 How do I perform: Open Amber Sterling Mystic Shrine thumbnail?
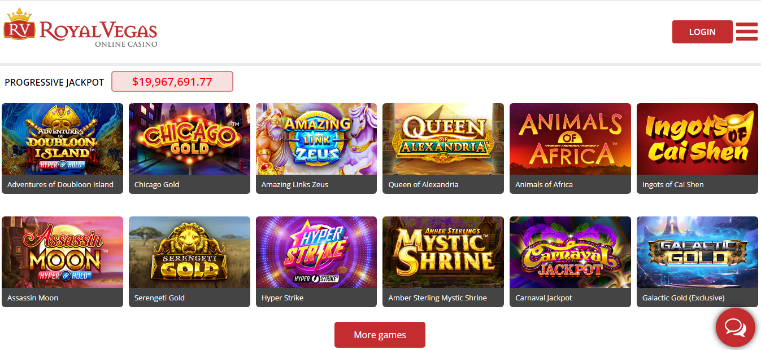(443, 252)
